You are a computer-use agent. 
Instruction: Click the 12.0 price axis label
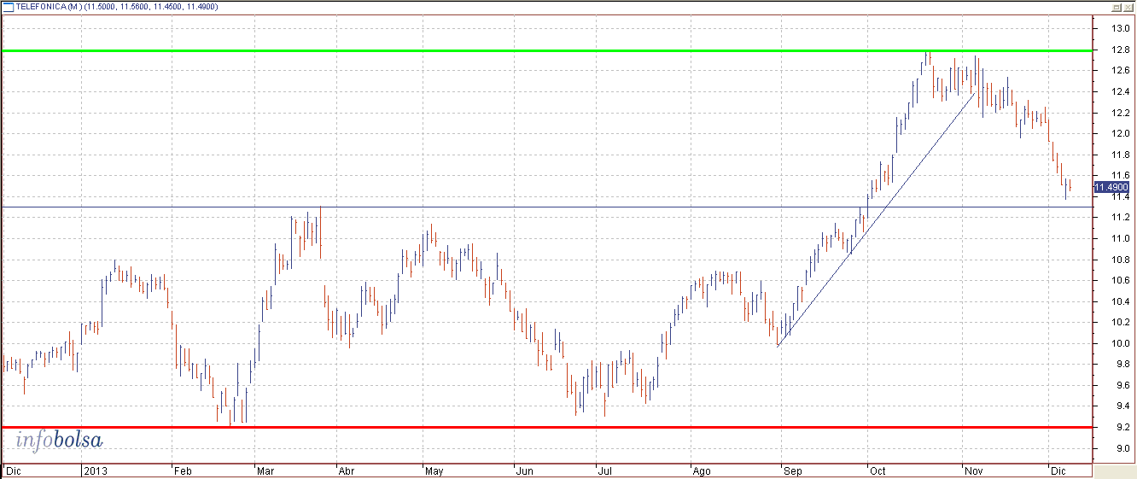[x=1120, y=133]
